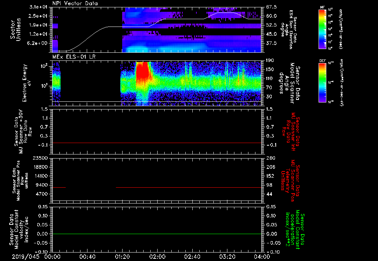Click the 14100 tick label
This screenshot has height=261, width=378.
pos(41,176)
